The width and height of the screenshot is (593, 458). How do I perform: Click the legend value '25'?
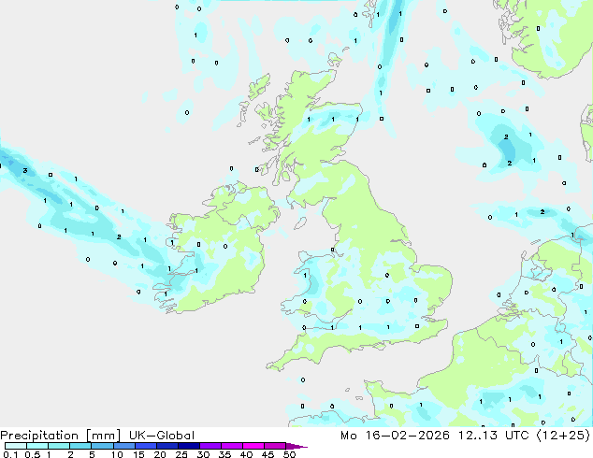click(x=181, y=454)
